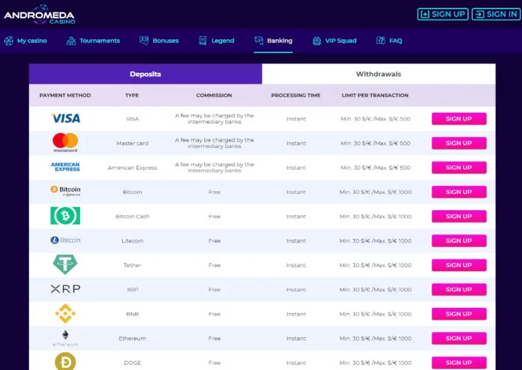Select the Deposits tab
The image size is (522, 370).
coord(145,75)
